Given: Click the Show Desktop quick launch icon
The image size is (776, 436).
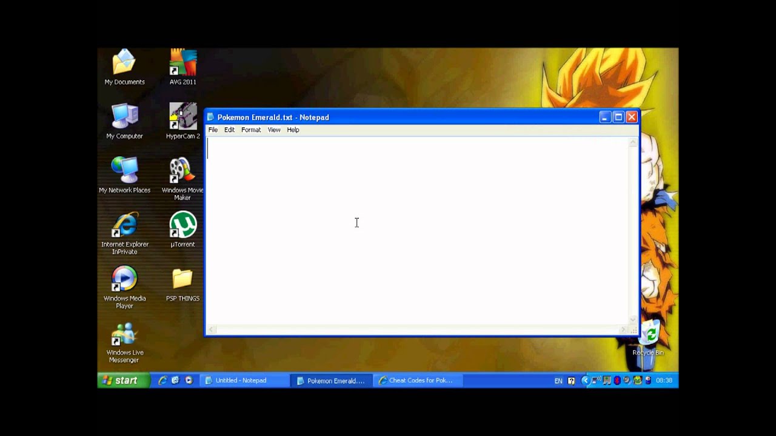Looking at the screenshot, I should pyautogui.click(x=175, y=380).
